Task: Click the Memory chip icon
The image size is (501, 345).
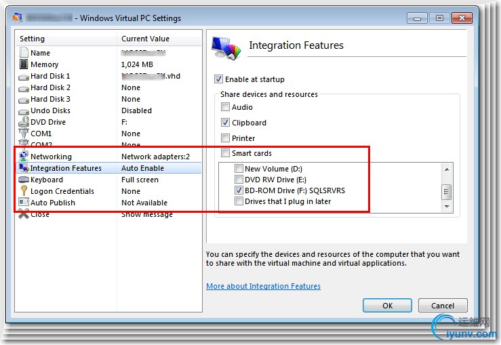Action: coord(24,64)
